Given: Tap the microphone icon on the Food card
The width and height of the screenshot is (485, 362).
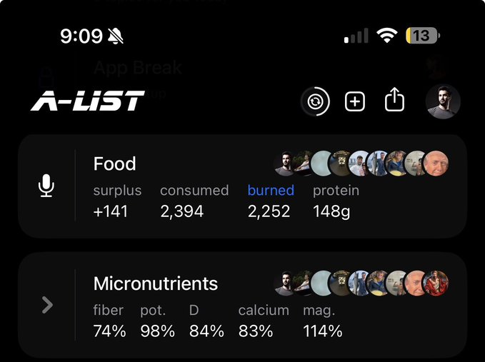Looking at the screenshot, I should click(46, 186).
